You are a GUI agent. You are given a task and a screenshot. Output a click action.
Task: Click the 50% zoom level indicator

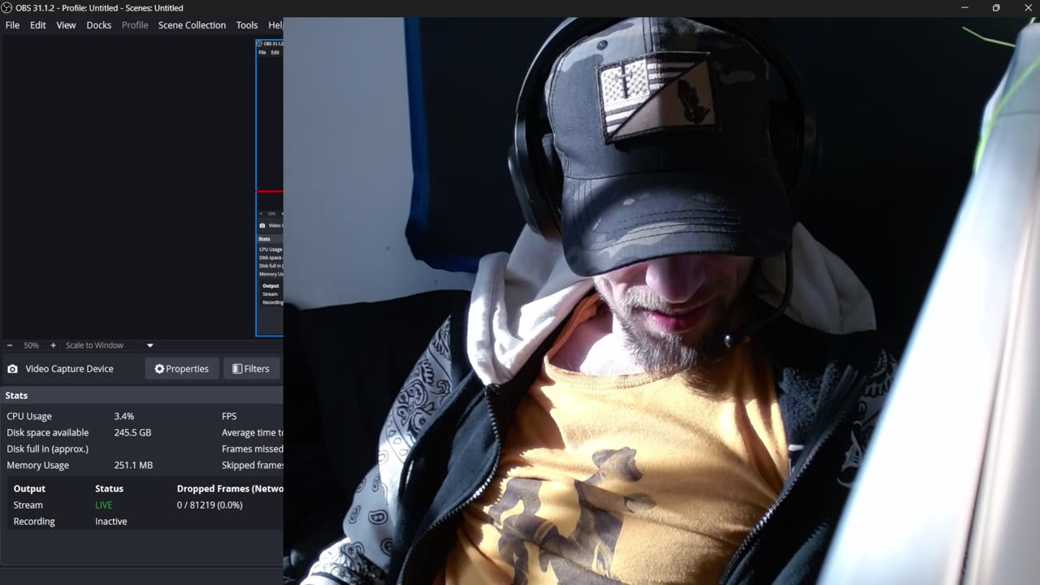pyautogui.click(x=31, y=345)
